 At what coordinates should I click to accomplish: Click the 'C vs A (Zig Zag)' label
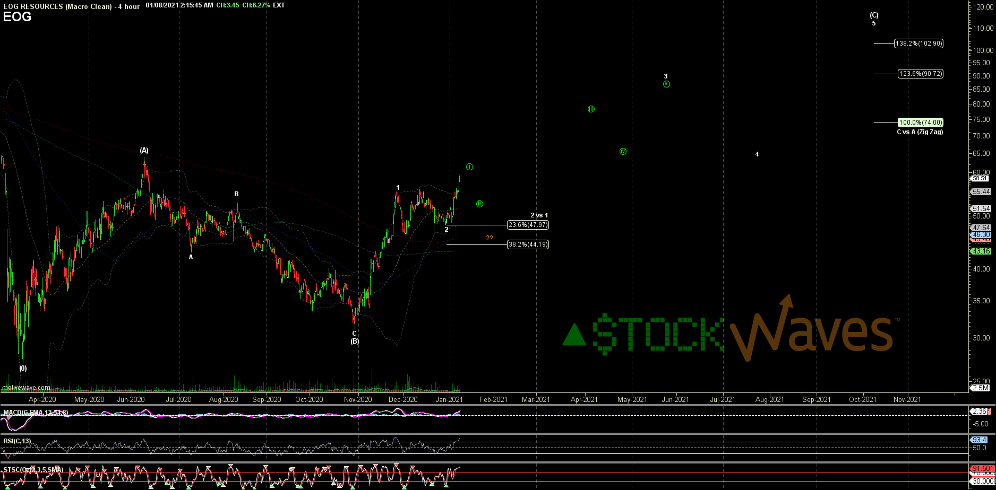pos(920,132)
